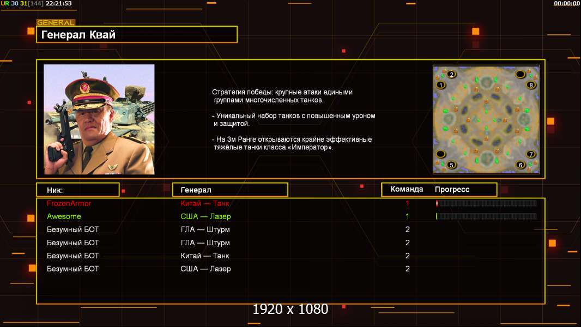Click the 'Генерал' column header

click(230, 190)
